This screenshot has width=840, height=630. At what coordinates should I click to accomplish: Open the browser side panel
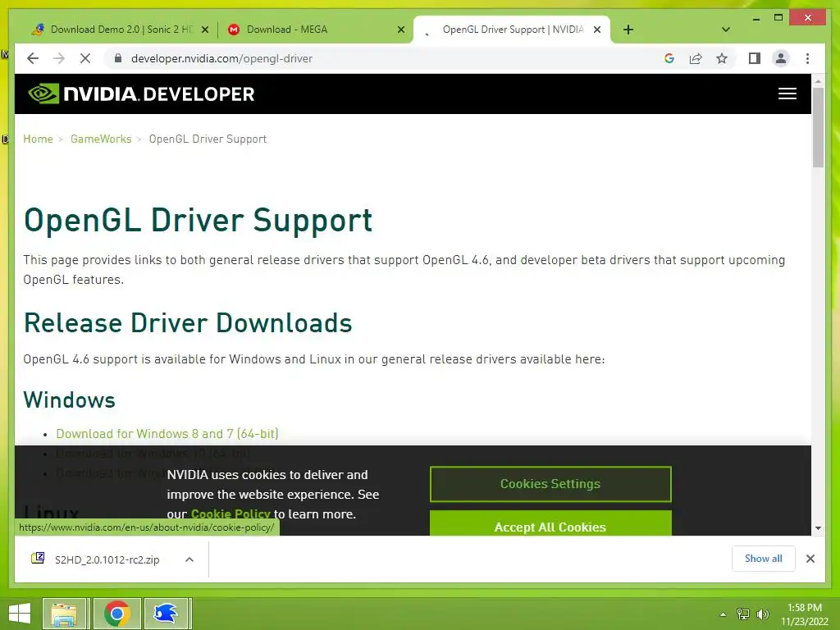[x=755, y=58]
